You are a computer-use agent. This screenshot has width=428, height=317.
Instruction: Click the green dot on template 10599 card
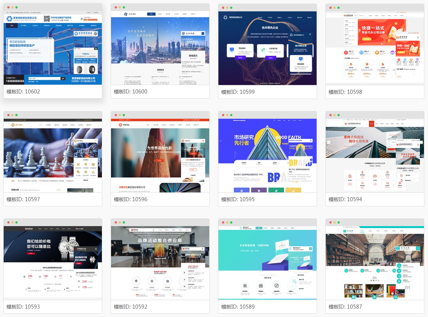231,7
